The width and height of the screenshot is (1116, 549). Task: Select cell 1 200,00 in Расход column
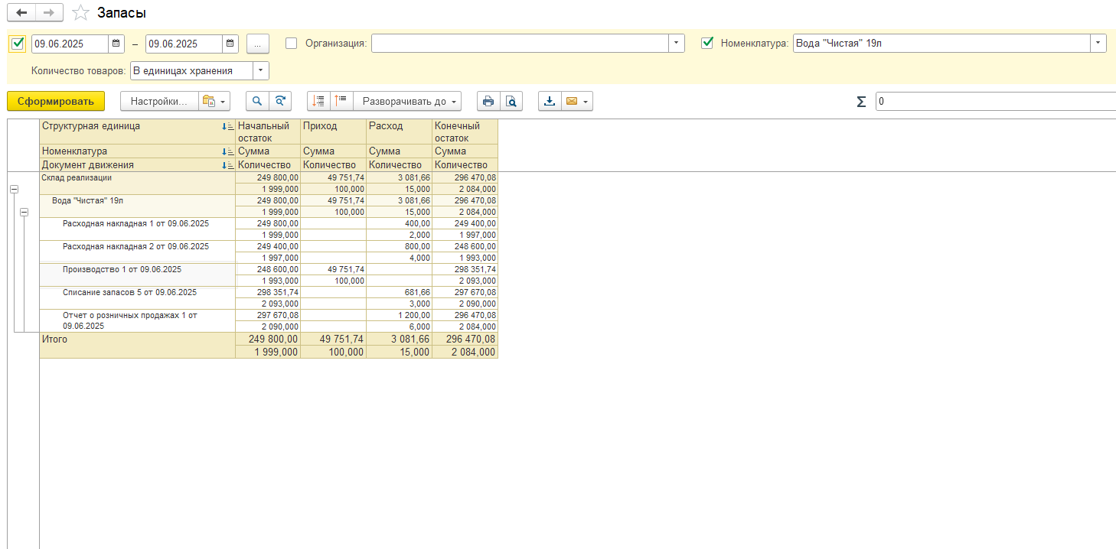[x=400, y=315]
